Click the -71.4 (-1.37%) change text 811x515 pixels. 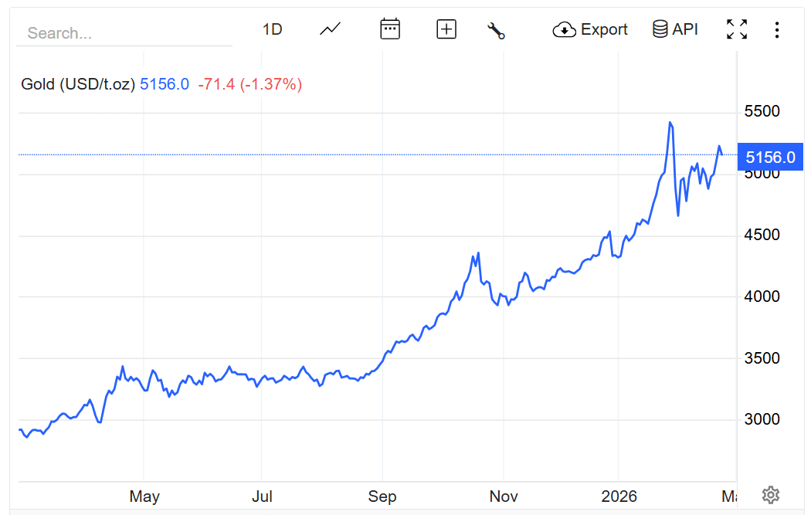(249, 84)
